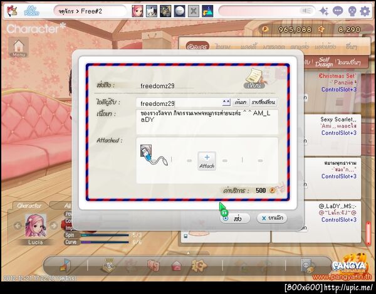
Task: Click the Spin stat bar
Action: tap(105, 235)
